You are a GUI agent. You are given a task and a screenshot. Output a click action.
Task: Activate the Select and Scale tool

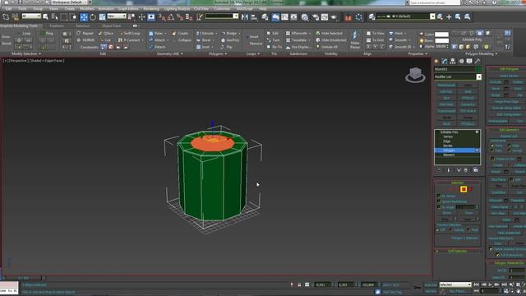pyautogui.click(x=102, y=16)
